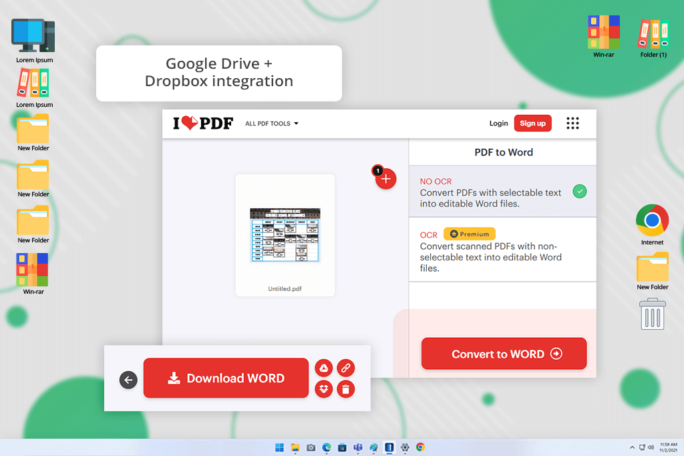Click the volume icon in system tray
Viewport: 684px width, 456px height.
(x=651, y=447)
